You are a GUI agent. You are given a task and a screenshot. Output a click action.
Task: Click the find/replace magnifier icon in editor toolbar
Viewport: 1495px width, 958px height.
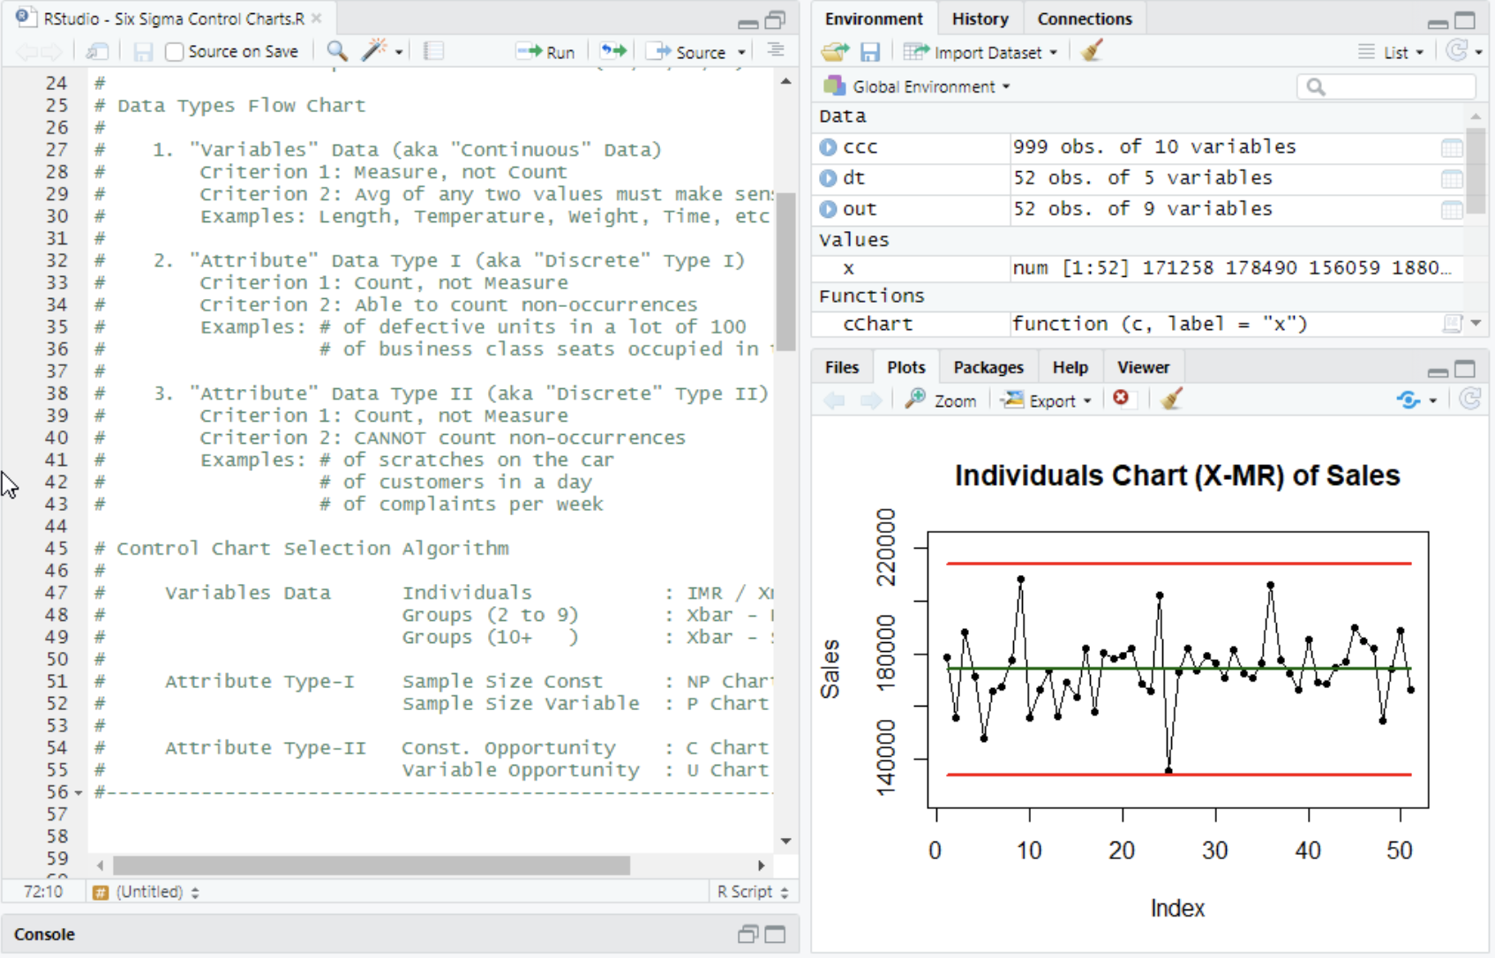point(336,51)
